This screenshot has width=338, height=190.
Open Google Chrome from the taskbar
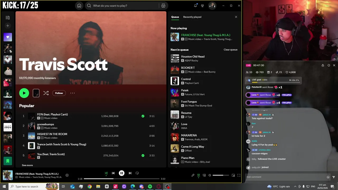point(90,187)
